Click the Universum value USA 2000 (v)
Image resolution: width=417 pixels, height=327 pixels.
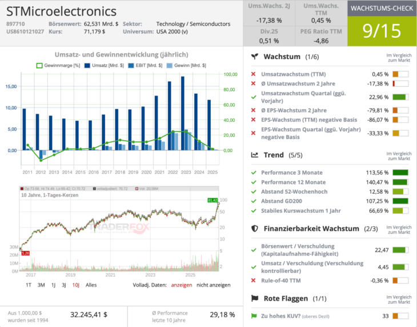pyautogui.click(x=172, y=31)
